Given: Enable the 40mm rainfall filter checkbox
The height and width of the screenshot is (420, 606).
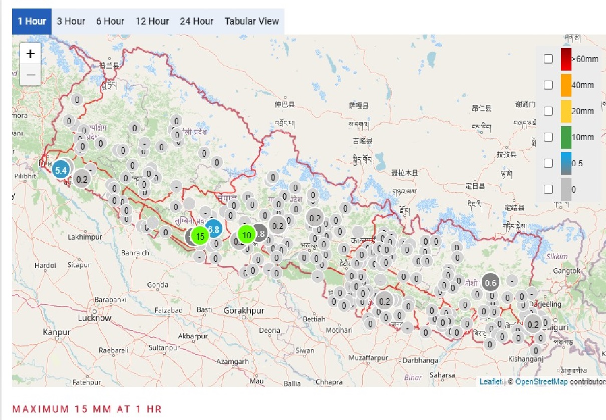Looking at the screenshot, I should pos(548,85).
